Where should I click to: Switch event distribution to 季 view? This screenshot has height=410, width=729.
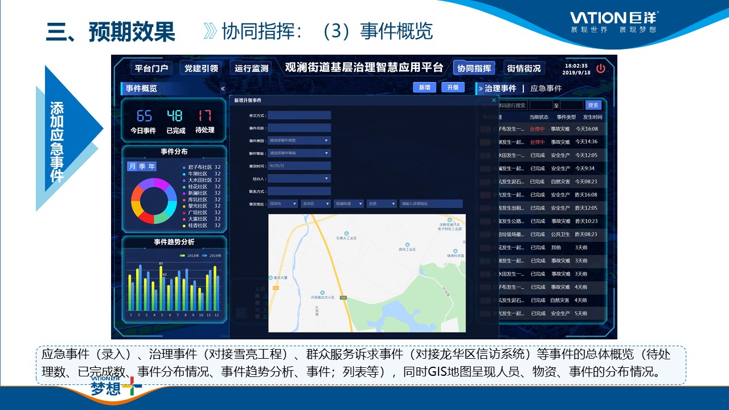(142, 166)
